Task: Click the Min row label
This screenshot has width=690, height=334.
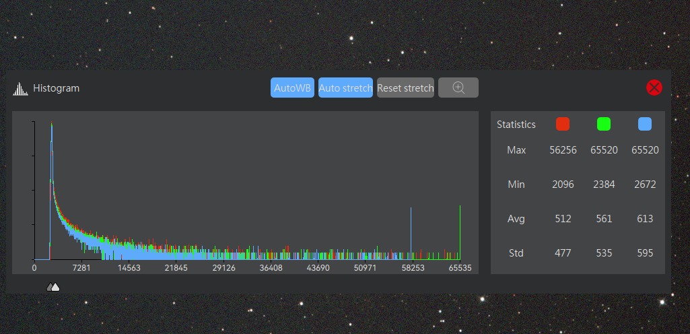Action: [516, 185]
